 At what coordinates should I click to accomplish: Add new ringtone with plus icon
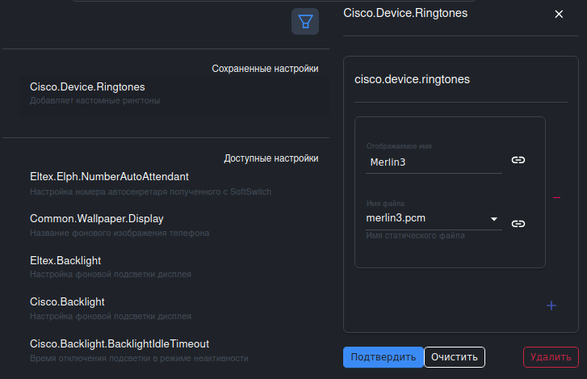551,305
